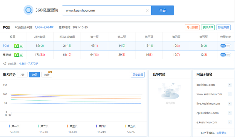Click the 52.81% value under 第一页
Screen dimensions: 235x137
(x=15, y=132)
